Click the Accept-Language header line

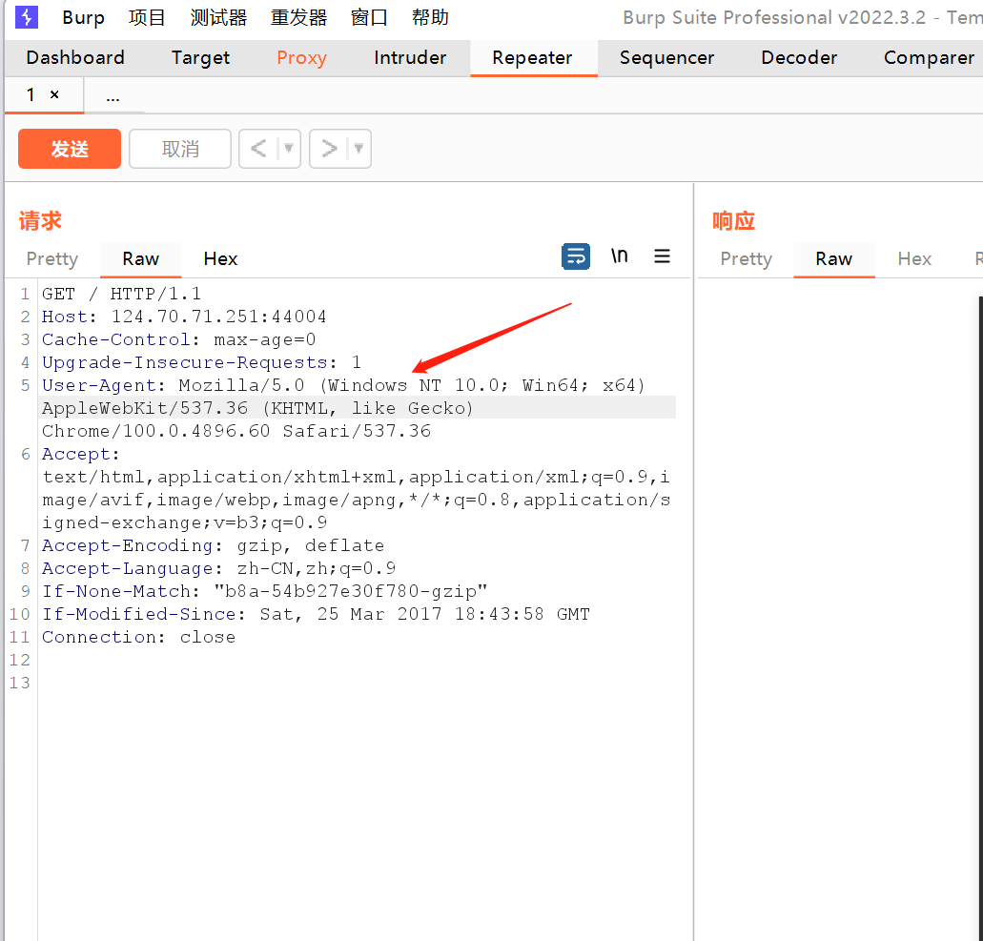point(218,568)
